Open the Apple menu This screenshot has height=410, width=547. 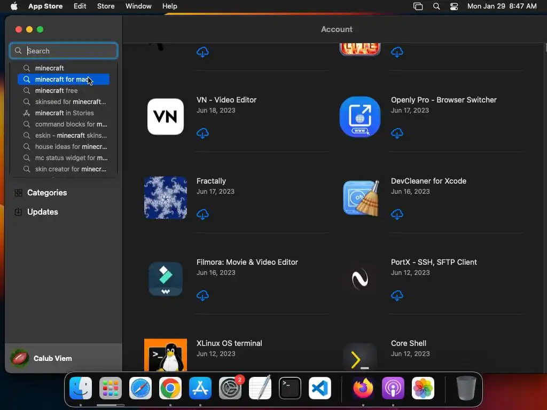click(14, 6)
